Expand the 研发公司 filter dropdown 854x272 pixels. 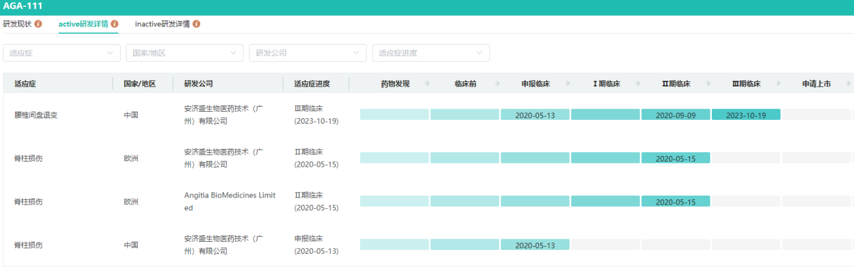pyautogui.click(x=308, y=53)
